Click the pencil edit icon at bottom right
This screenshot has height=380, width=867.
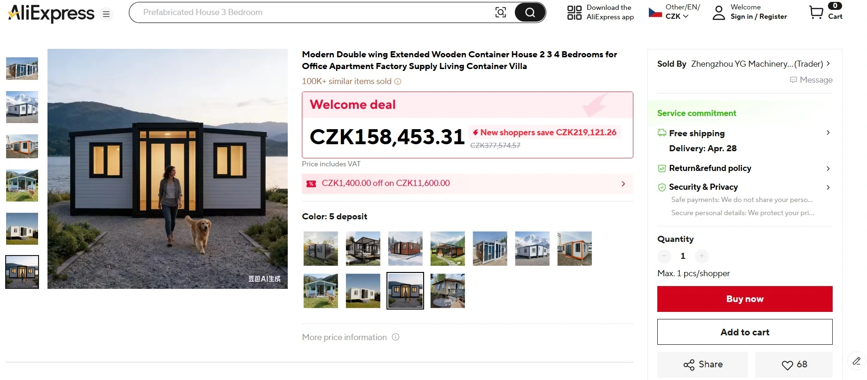(x=856, y=361)
